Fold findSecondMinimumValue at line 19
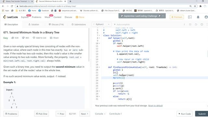Screen dimensions: 208x117 point(99,67)
